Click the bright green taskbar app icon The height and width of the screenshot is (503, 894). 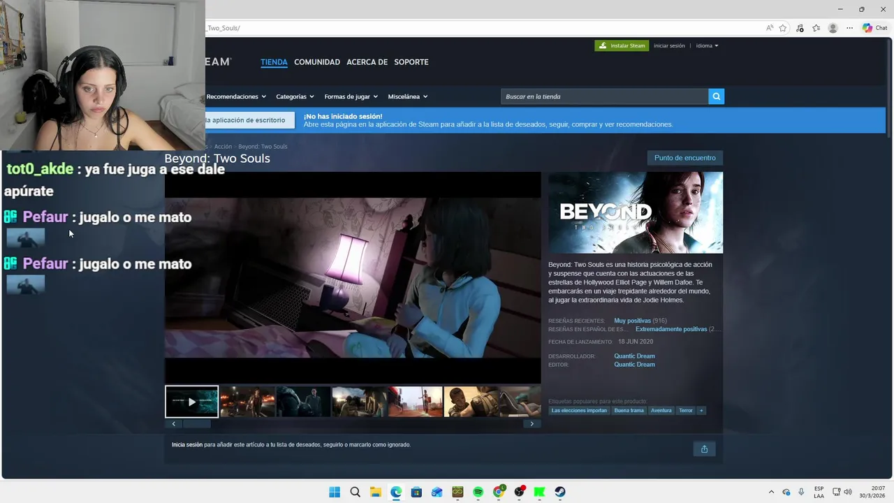click(x=539, y=492)
